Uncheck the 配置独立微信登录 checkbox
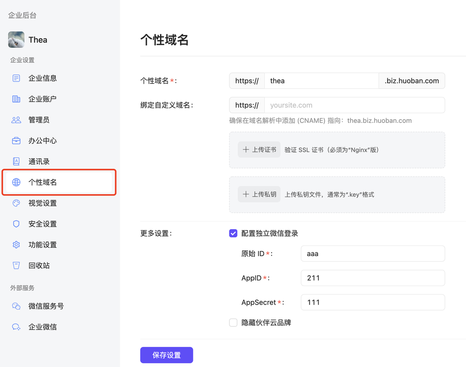 (x=233, y=233)
